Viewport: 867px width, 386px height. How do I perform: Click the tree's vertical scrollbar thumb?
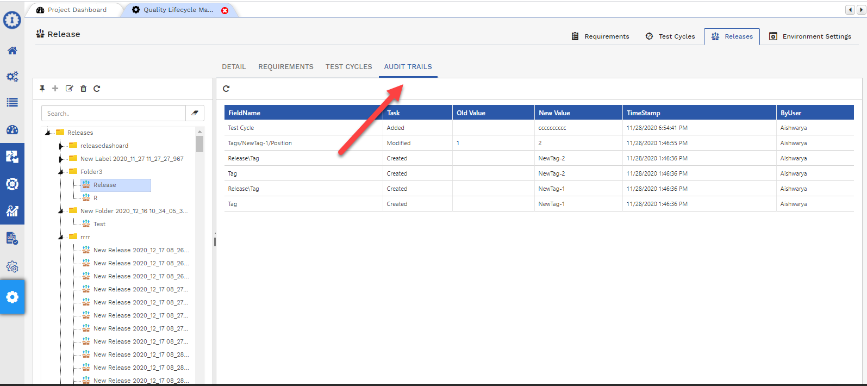point(199,144)
